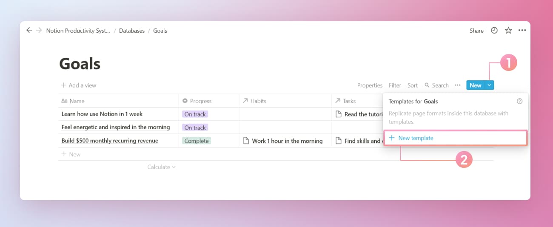Viewport: 553px width, 227px height.
Task: Click the Goals page title
Action: pyautogui.click(x=80, y=64)
